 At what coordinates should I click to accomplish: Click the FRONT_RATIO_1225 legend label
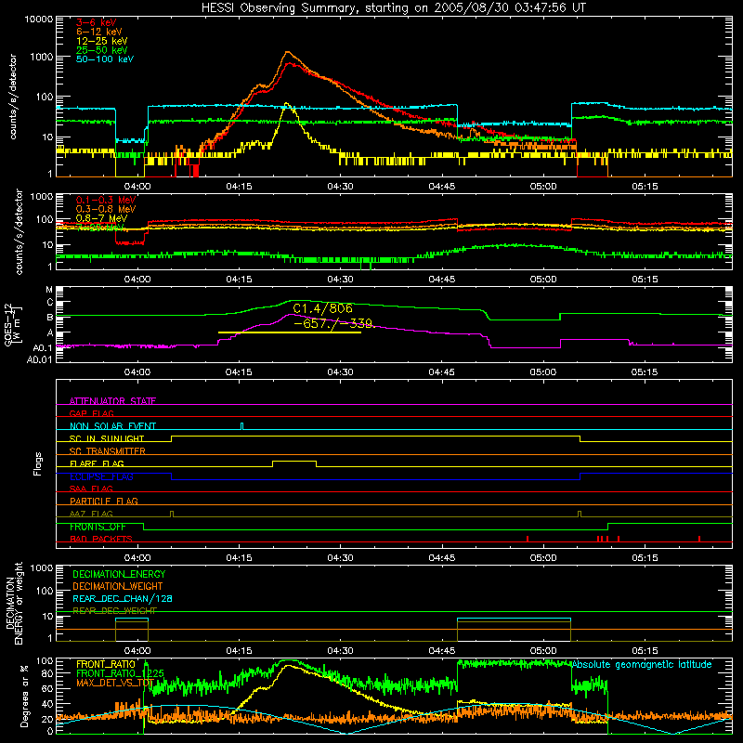(120, 673)
